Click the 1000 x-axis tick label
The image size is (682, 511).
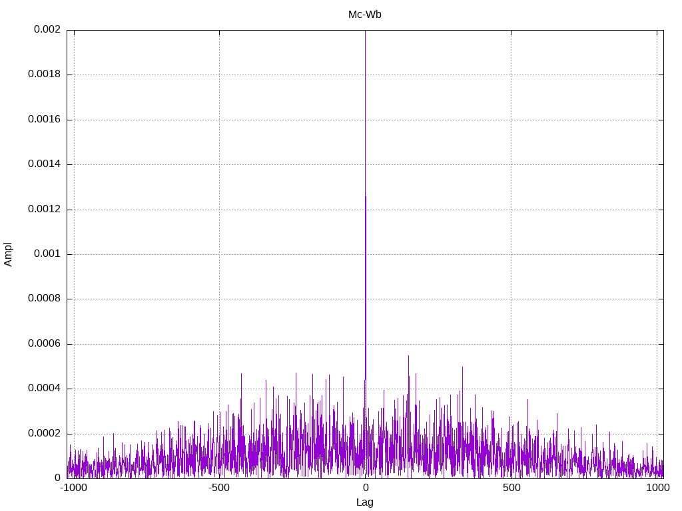pos(659,488)
